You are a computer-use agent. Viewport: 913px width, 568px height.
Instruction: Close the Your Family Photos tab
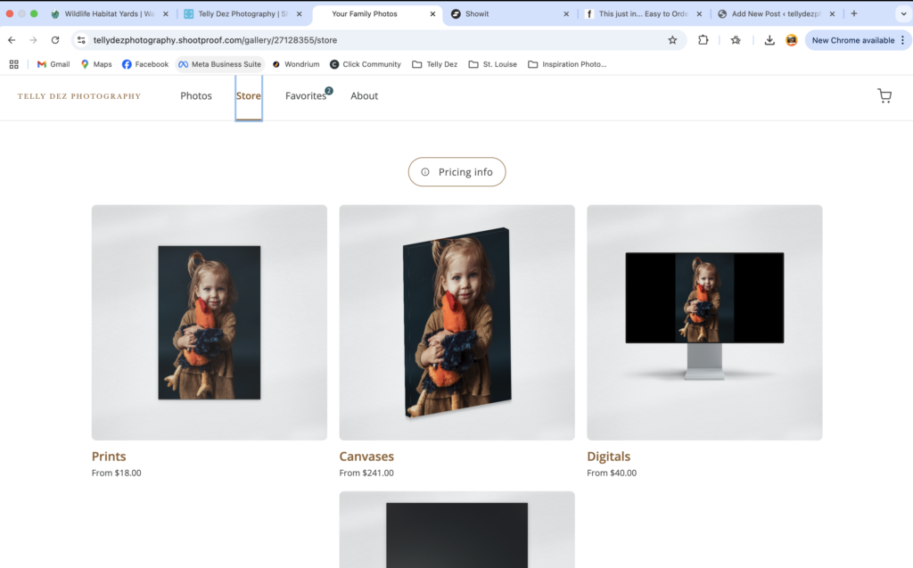coord(432,14)
